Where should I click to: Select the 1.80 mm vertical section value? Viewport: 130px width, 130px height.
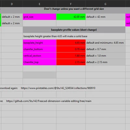pyautogui.click(x=71, y=56)
